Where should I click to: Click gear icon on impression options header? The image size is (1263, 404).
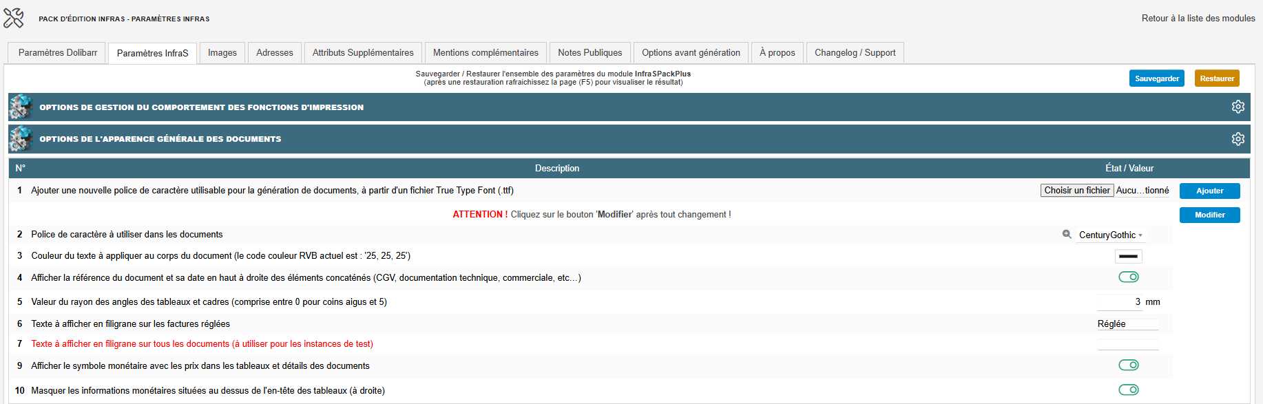click(x=1238, y=107)
